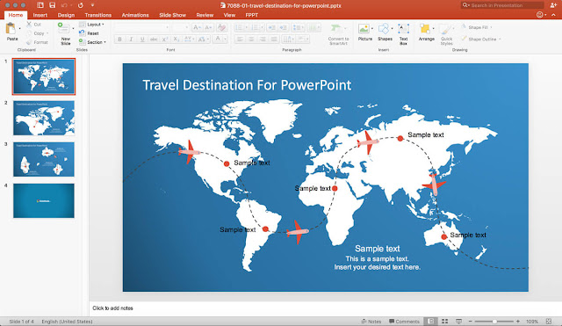Open the font name combo box
This screenshot has width=562, height=326.
coord(142,27)
